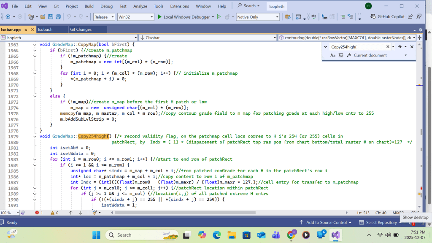This screenshot has height=243, width=432.
Task: Click the GitHub Copilot button
Action: [388, 16]
